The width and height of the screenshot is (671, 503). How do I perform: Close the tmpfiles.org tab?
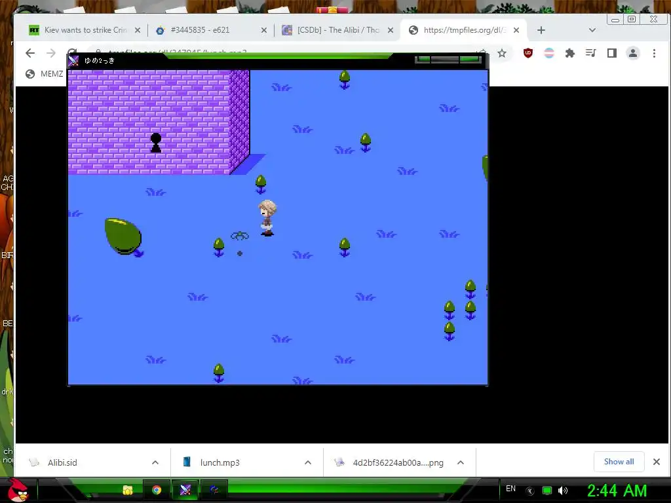coord(516,30)
